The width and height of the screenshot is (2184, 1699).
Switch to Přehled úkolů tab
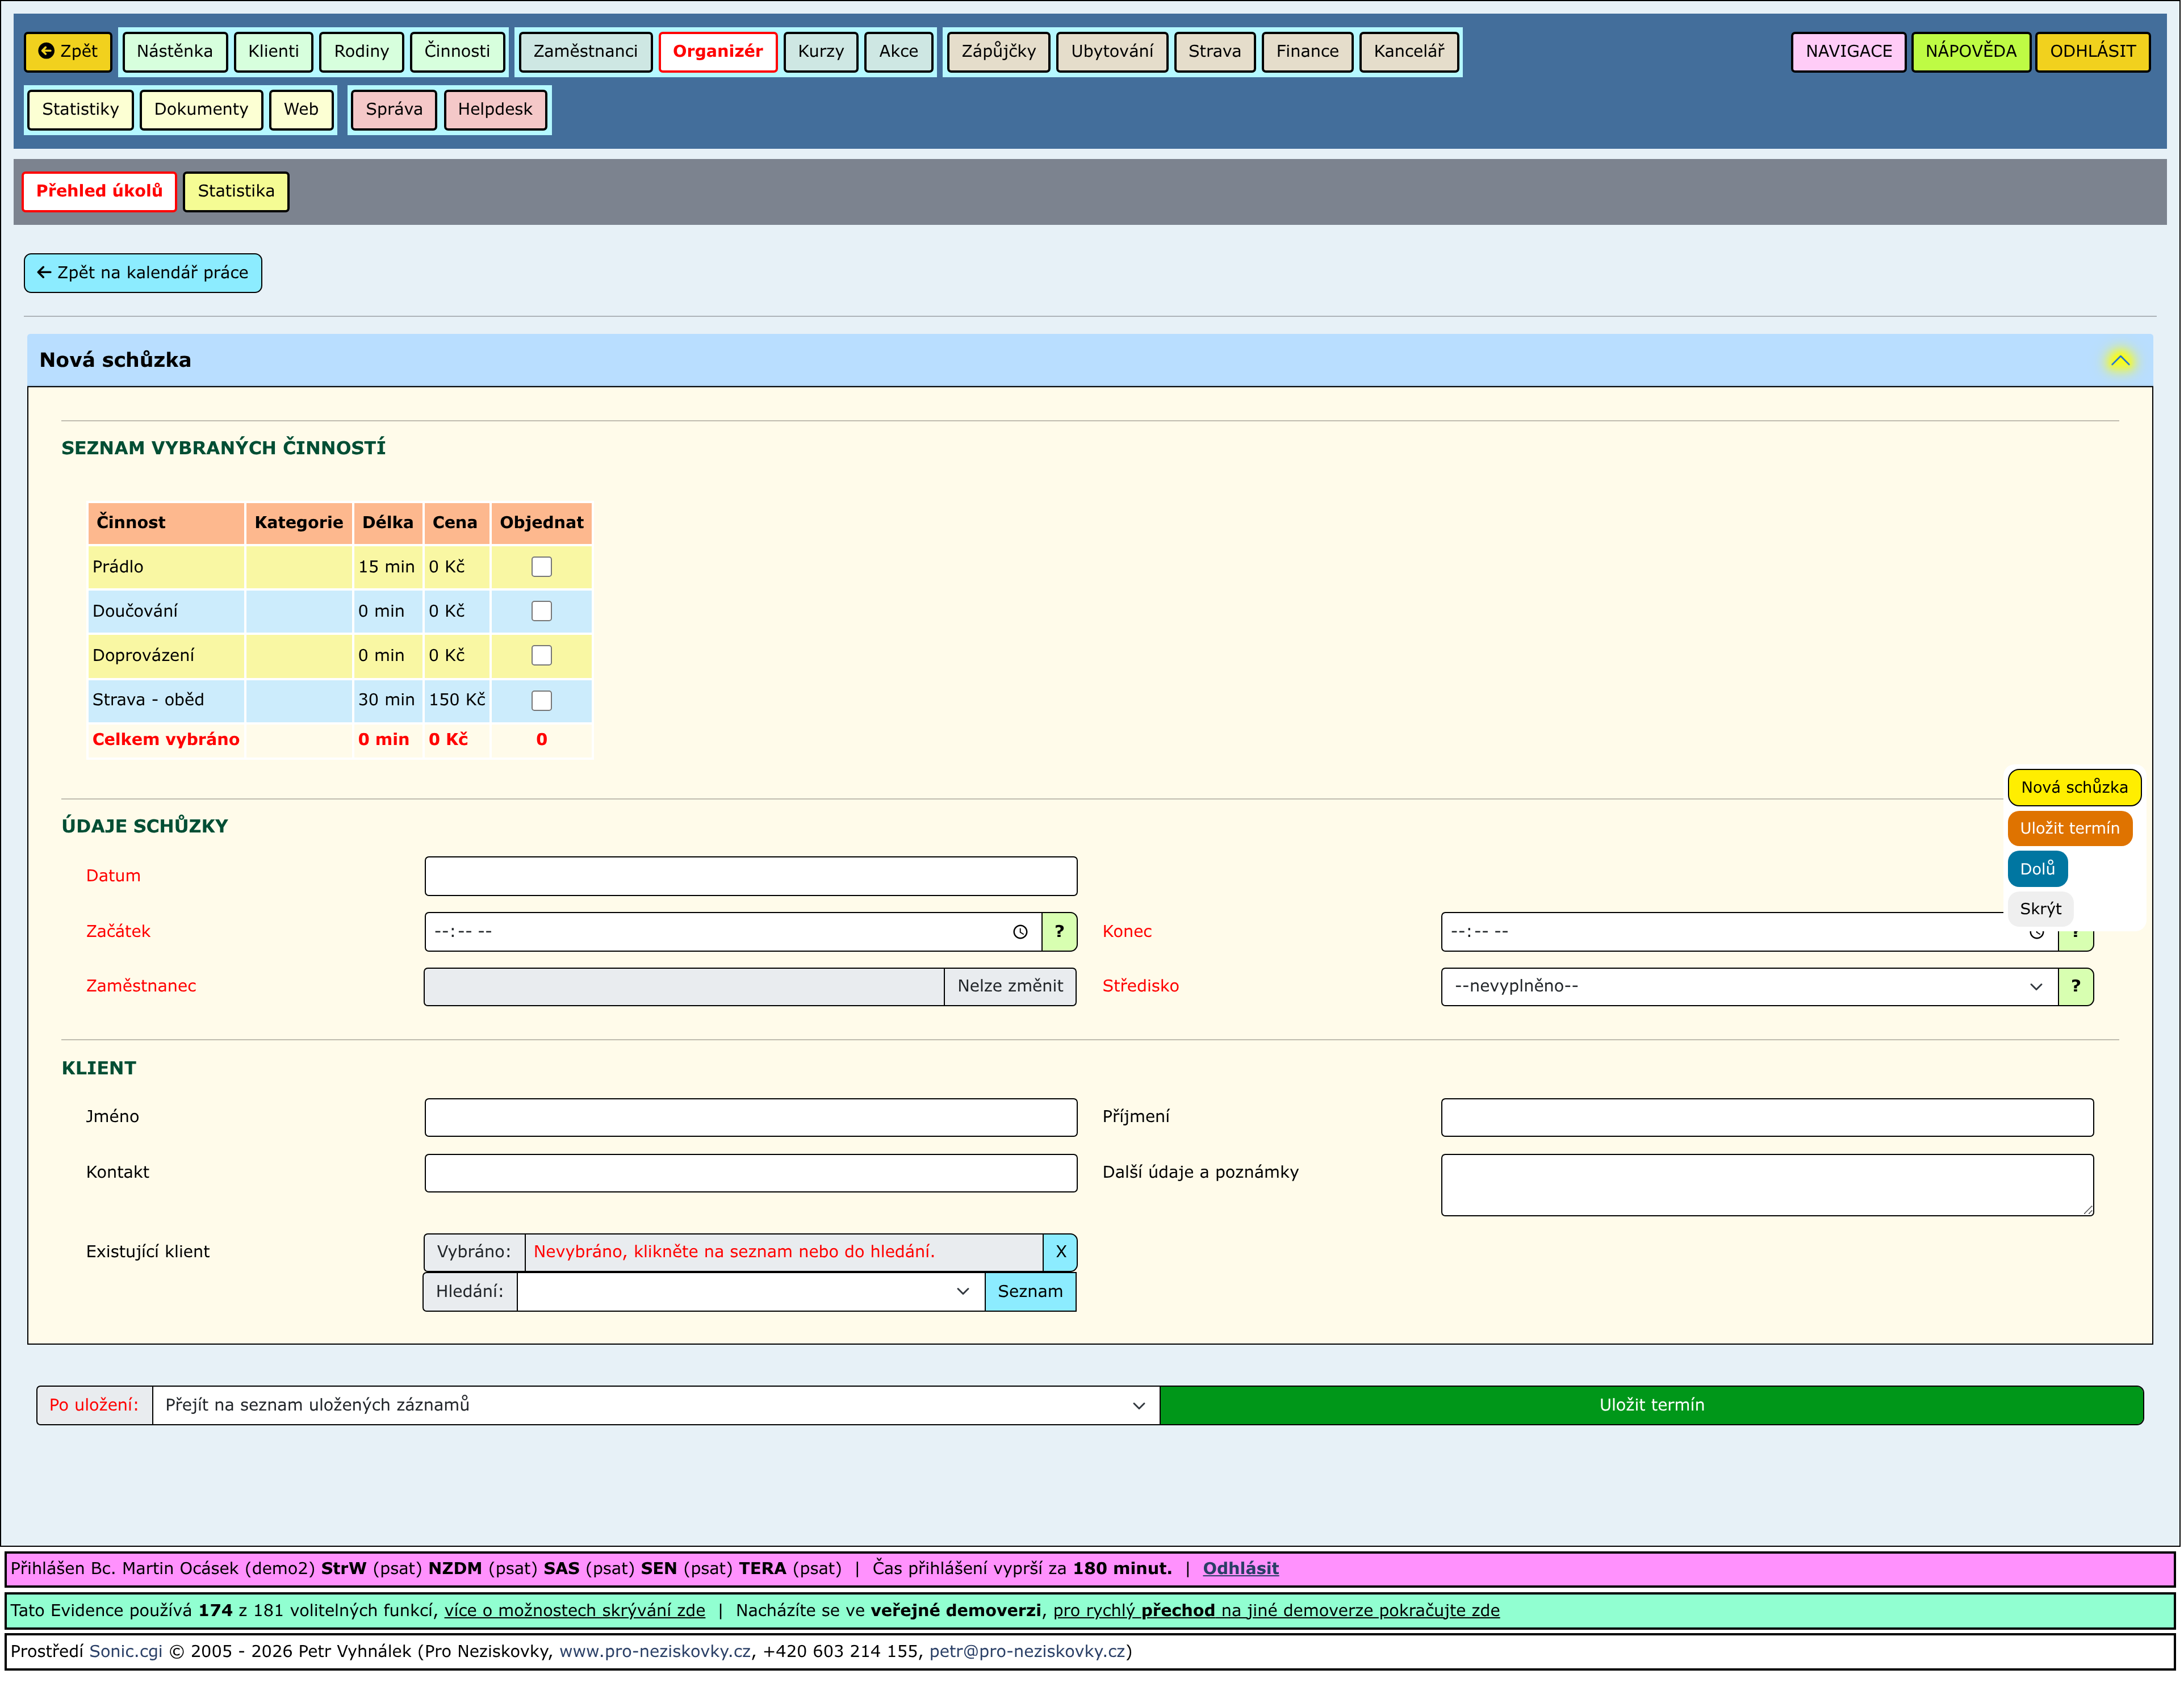[x=99, y=191]
